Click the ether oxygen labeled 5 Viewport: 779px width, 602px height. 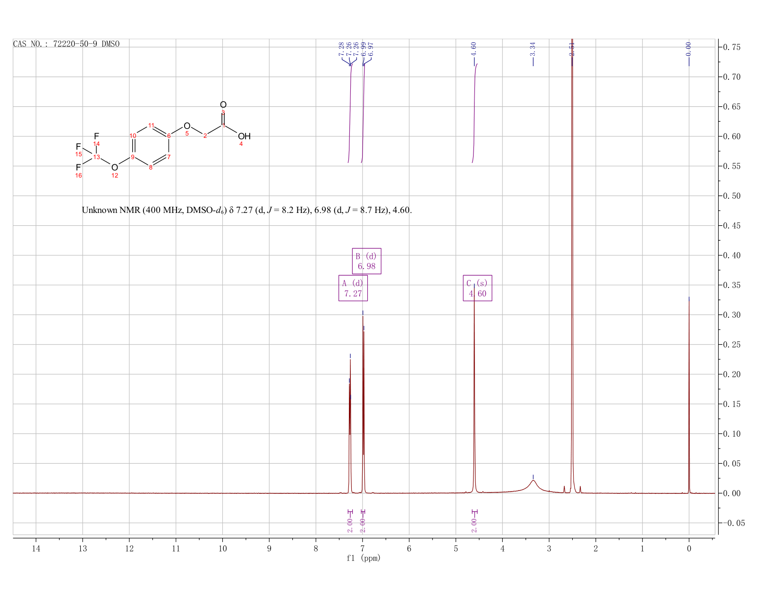187,126
